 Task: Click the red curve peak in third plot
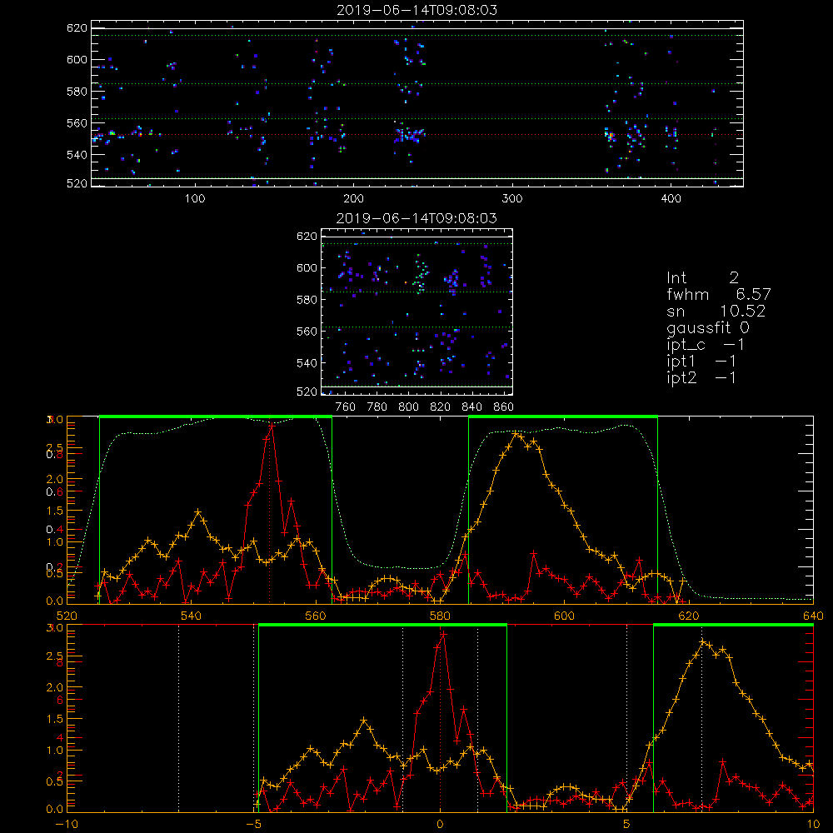coord(272,425)
